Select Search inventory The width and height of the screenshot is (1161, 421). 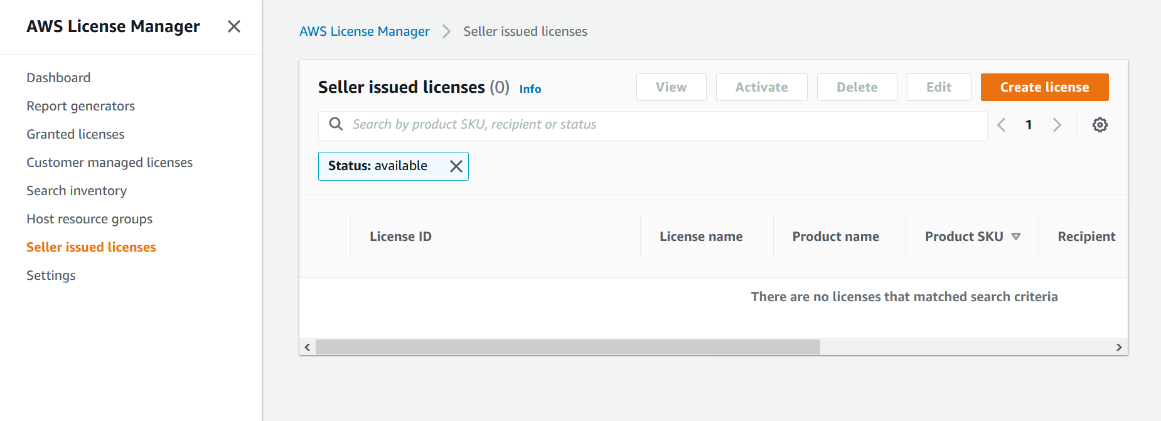77,191
